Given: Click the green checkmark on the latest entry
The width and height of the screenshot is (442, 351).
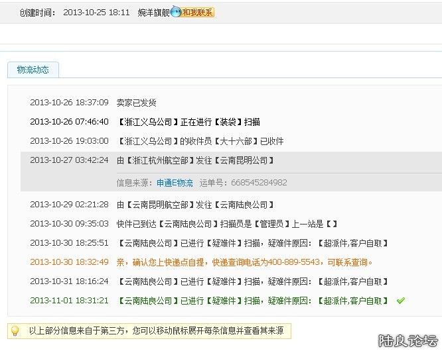Looking at the screenshot, I should (400, 301).
